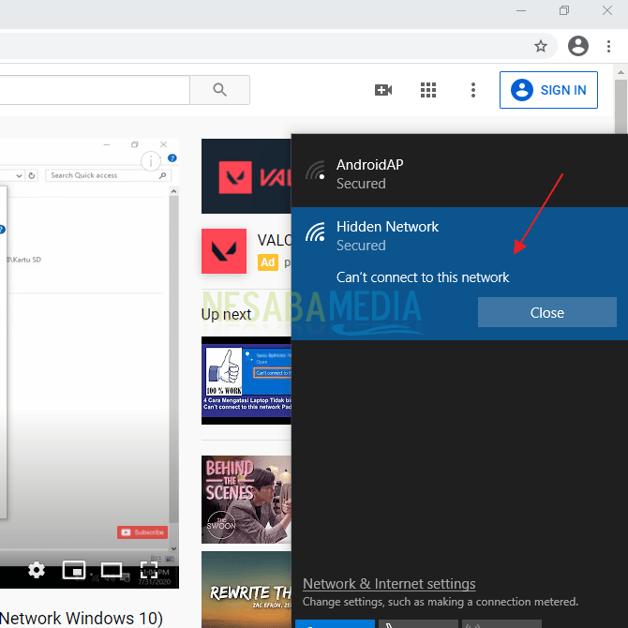Click the Valorant ad banner
628x628 pixels.
click(247, 176)
